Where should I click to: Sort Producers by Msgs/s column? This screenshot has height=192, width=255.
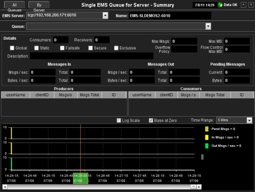66,95
